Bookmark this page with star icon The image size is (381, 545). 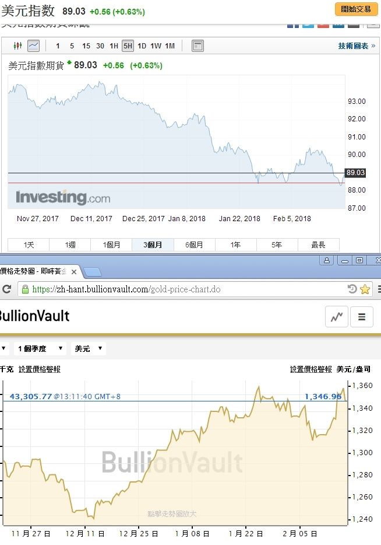(365, 289)
